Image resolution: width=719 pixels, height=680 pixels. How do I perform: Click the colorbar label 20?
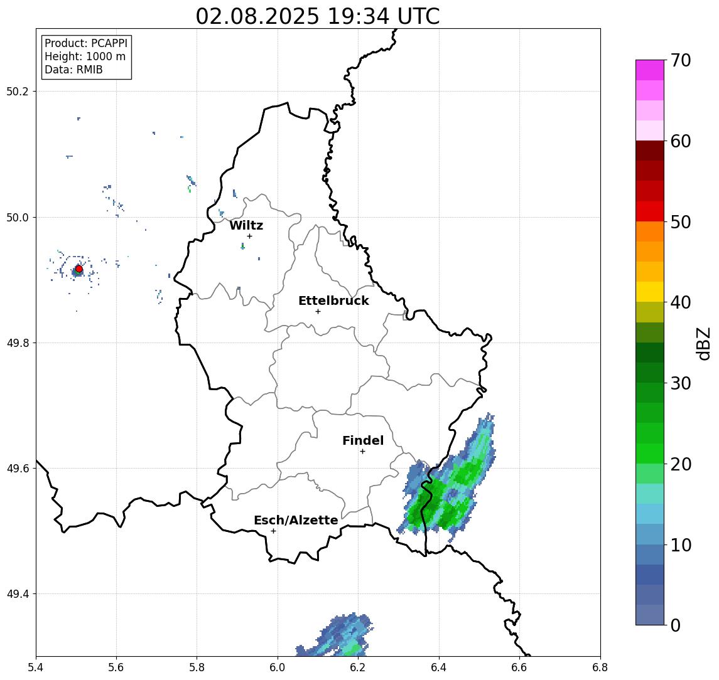point(681,464)
